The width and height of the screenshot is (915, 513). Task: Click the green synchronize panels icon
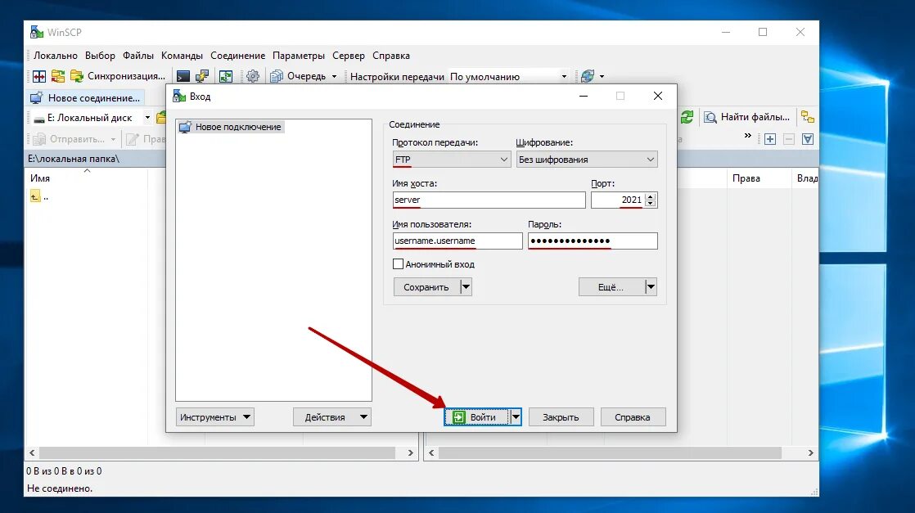[x=225, y=76]
